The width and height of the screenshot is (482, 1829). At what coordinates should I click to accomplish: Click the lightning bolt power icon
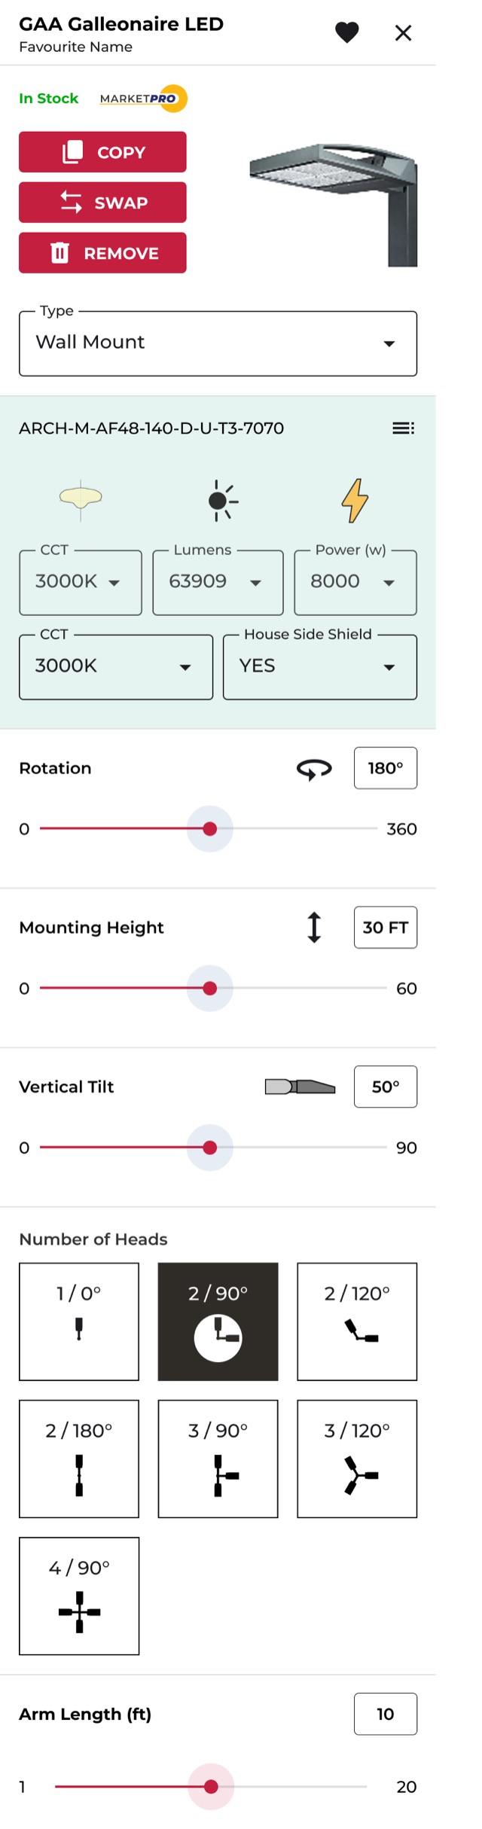click(355, 501)
